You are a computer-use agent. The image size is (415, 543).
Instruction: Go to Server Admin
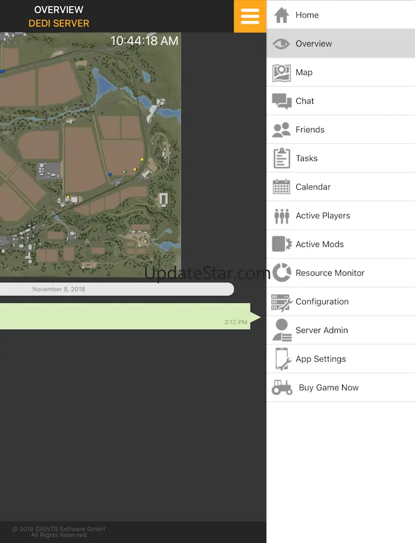(x=341, y=330)
